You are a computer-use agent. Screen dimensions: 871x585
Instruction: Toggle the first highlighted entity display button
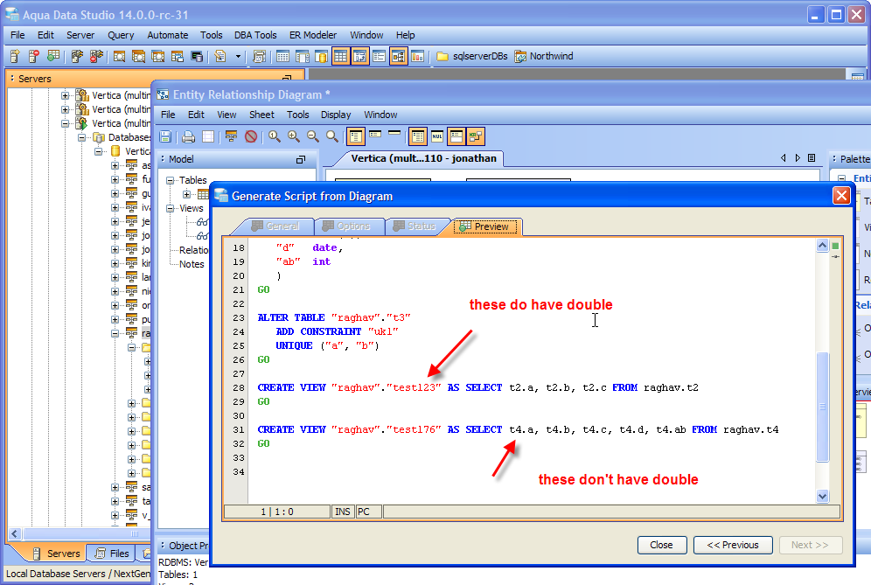356,136
